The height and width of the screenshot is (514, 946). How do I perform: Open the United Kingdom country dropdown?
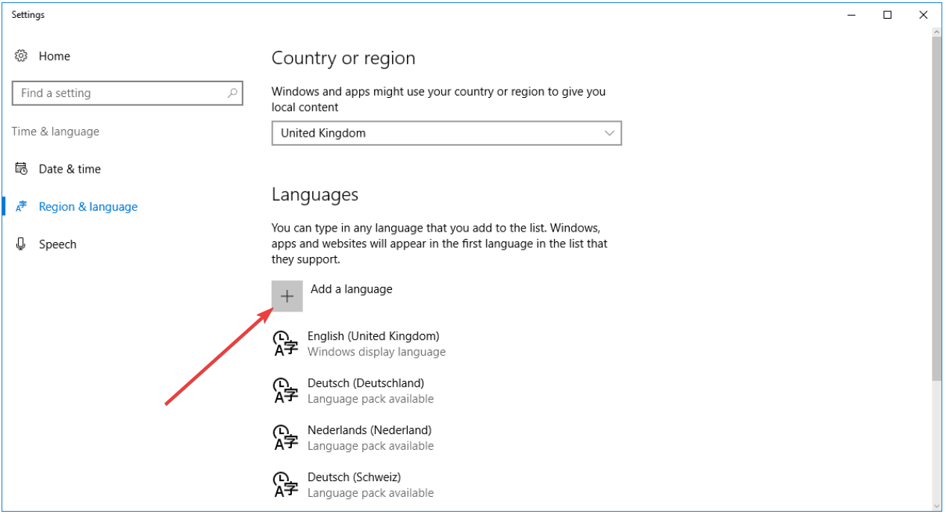446,133
